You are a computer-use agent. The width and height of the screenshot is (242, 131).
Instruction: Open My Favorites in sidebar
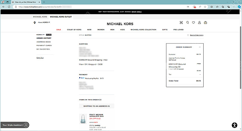click(43, 49)
